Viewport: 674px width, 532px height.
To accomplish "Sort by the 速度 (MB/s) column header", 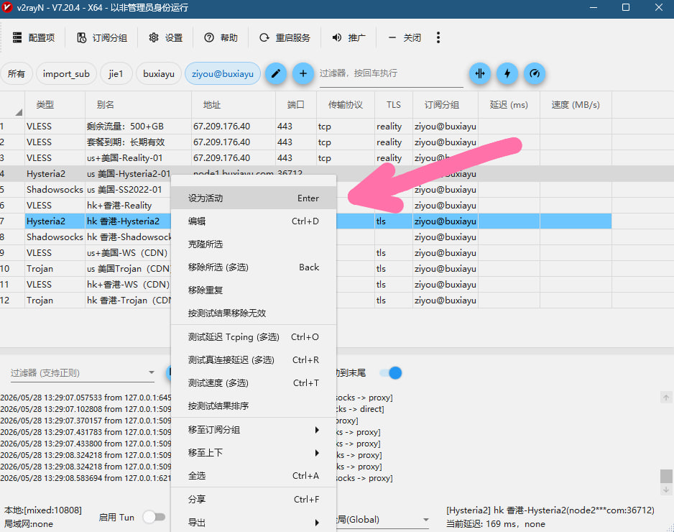I will tap(576, 104).
